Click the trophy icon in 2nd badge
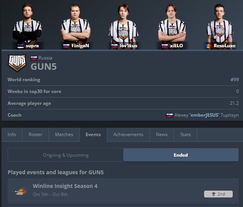The image size is (243, 207). pyautogui.click(x=214, y=194)
